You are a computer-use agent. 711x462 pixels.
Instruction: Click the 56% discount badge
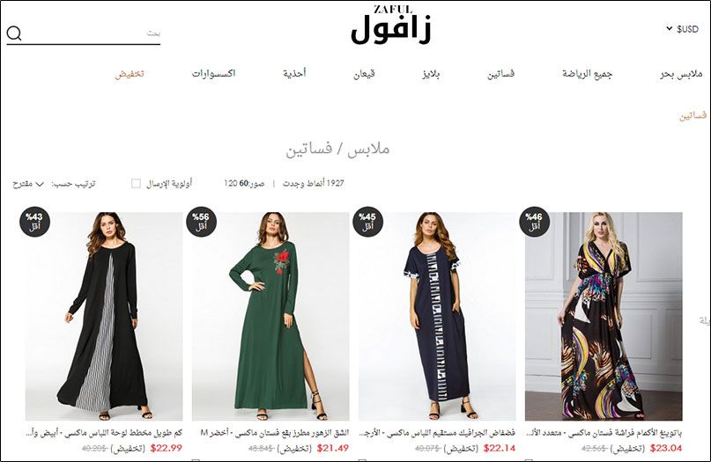(202, 222)
